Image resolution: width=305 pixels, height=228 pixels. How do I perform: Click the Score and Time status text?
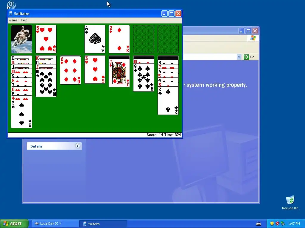tap(164, 135)
